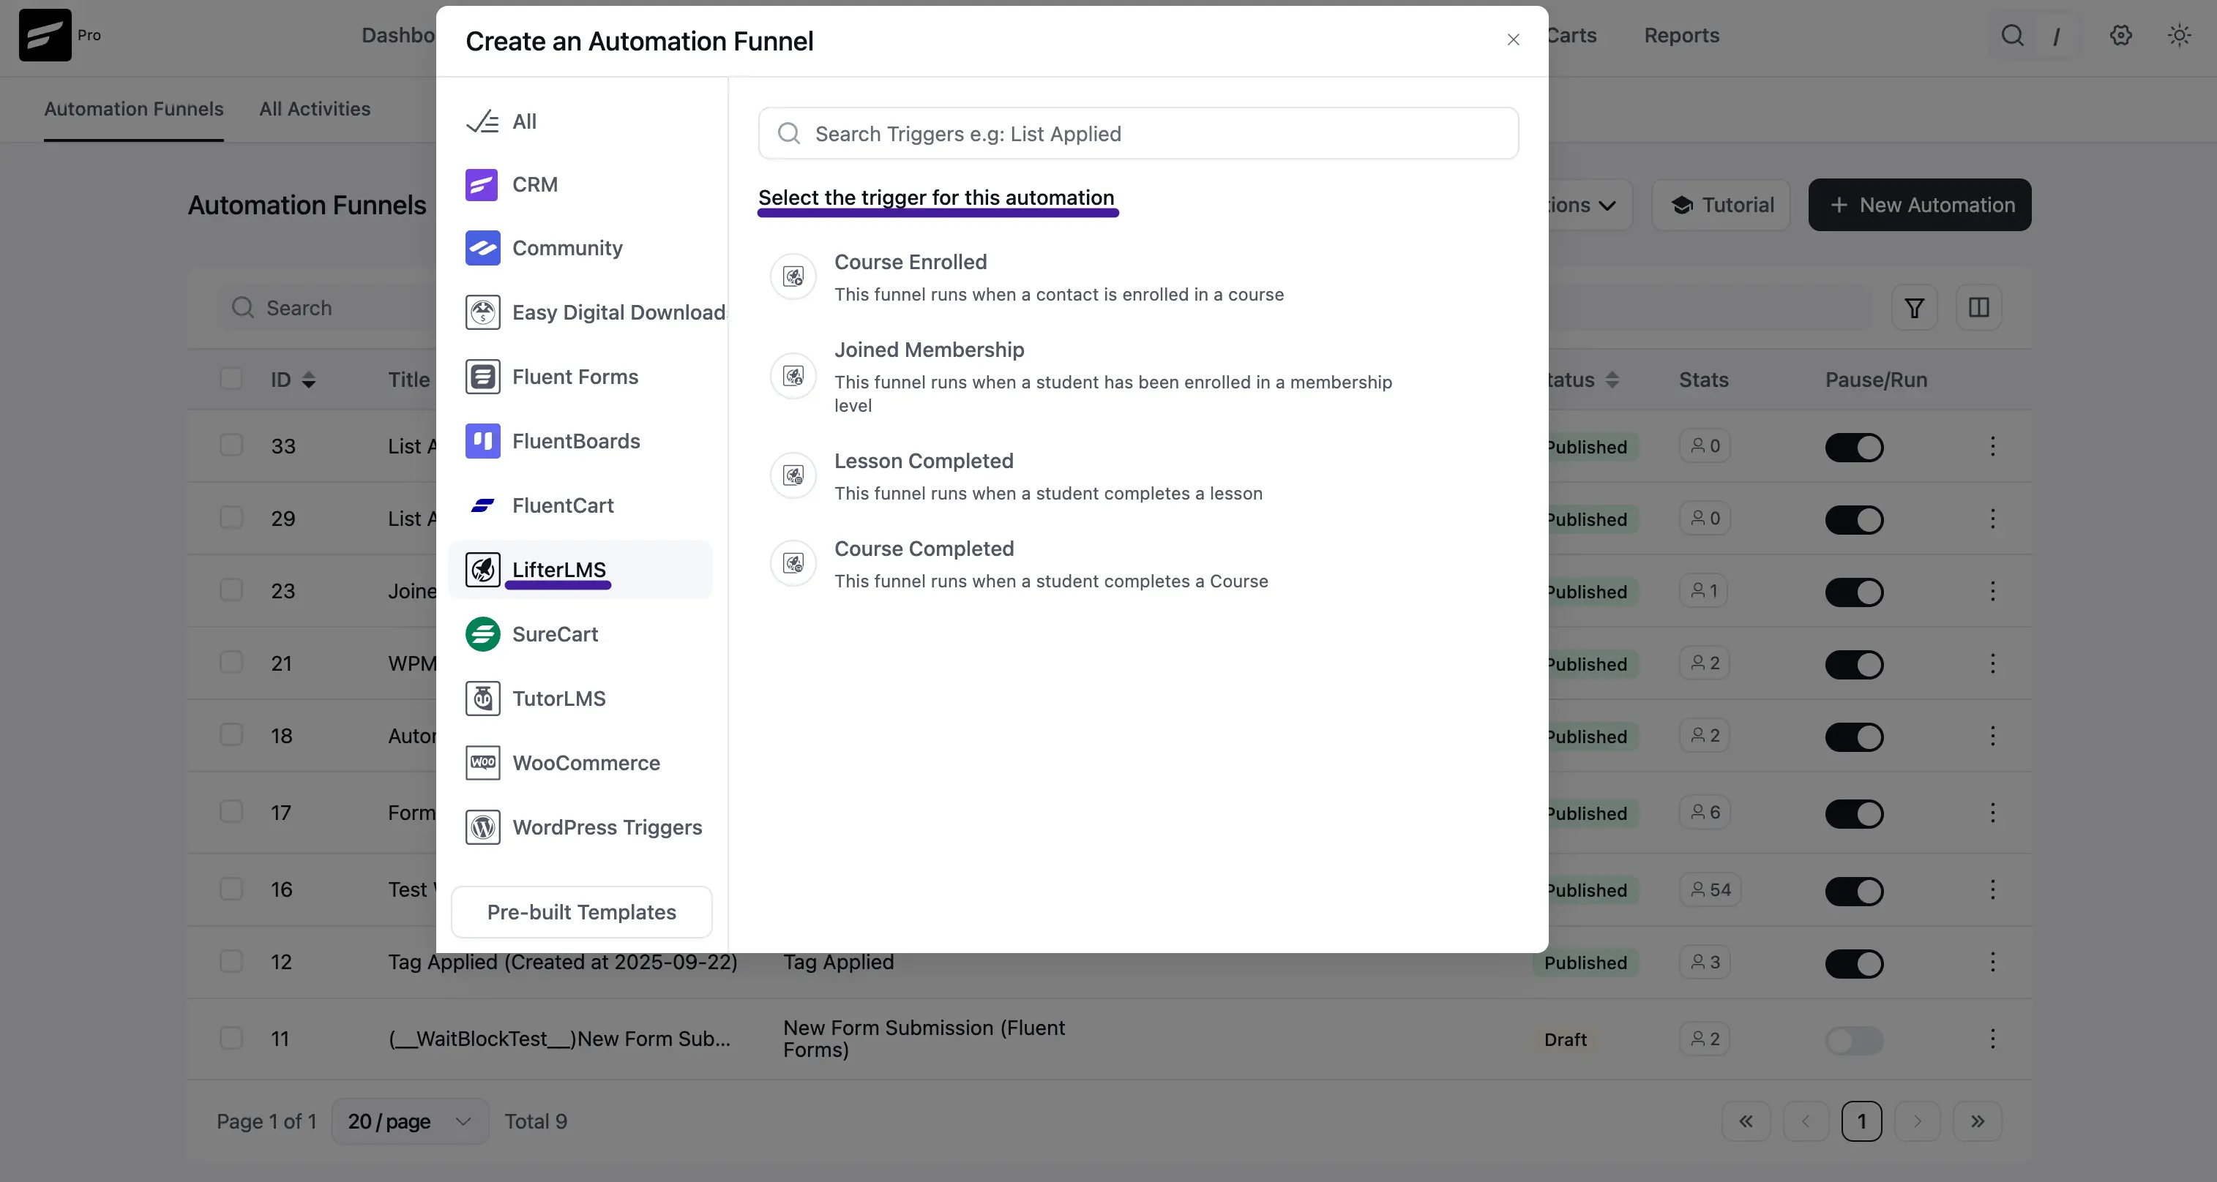Open settings gear in top bar
The width and height of the screenshot is (2217, 1182).
click(x=2120, y=35)
